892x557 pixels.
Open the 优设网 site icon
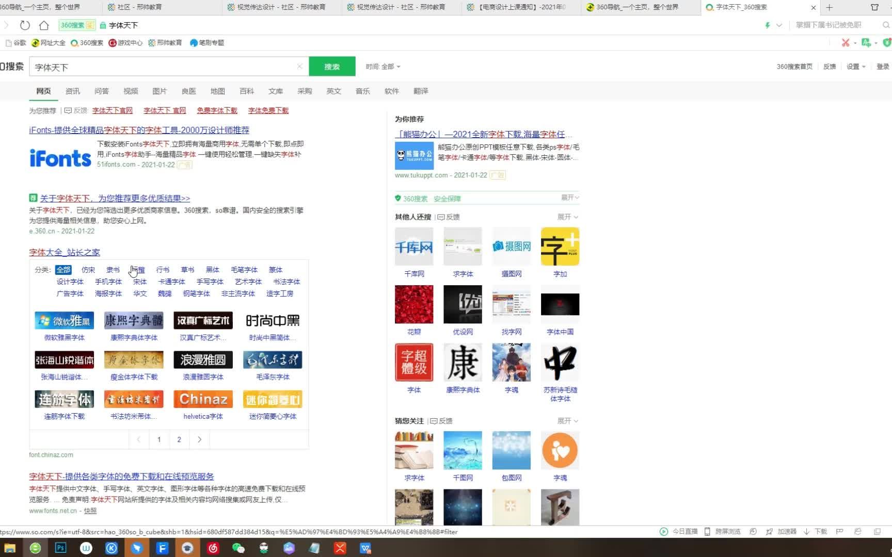(463, 304)
